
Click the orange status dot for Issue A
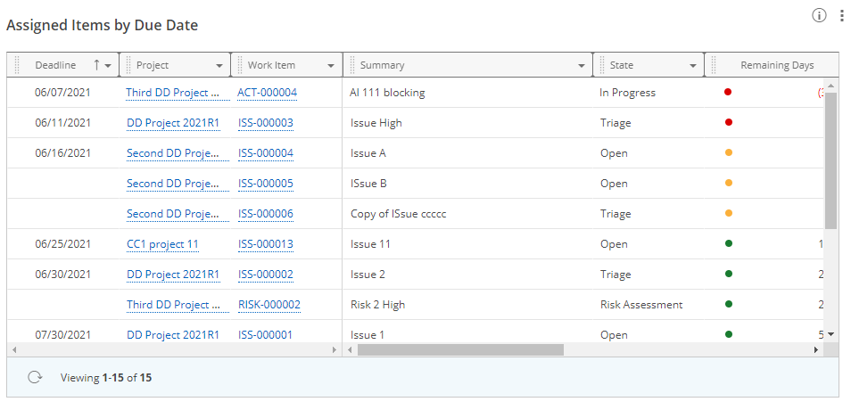(x=728, y=152)
